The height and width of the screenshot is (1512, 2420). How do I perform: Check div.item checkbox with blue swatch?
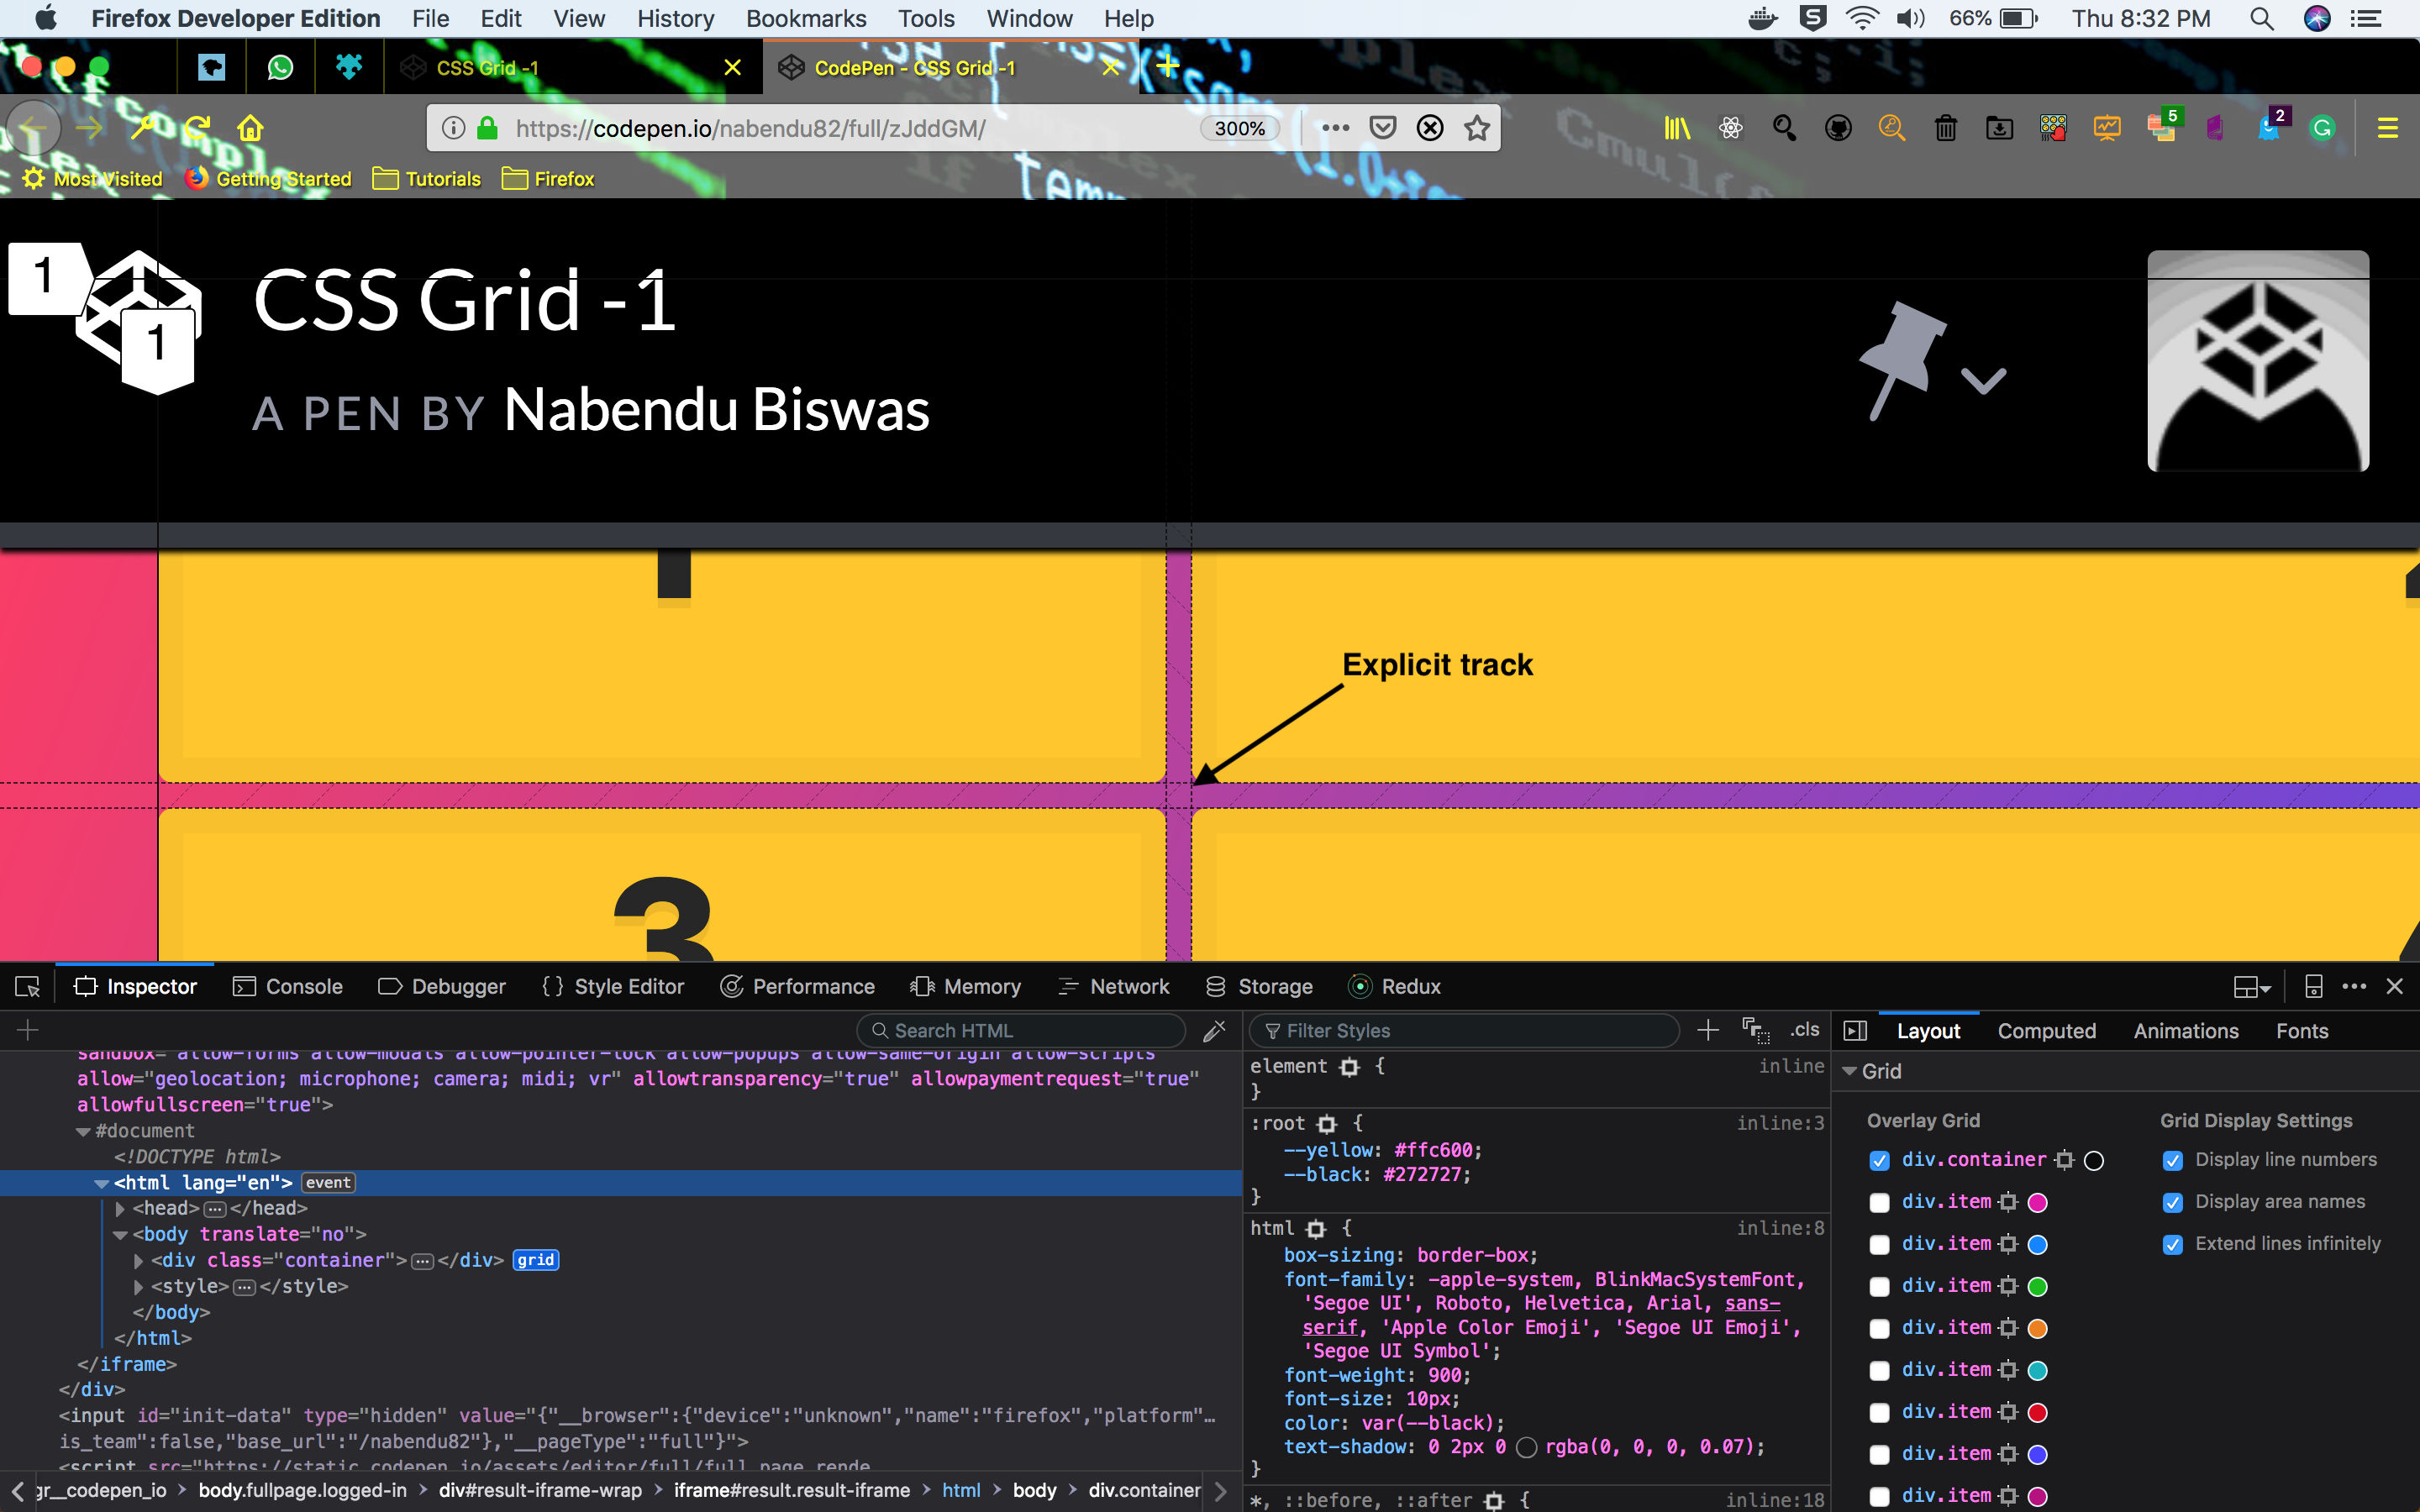click(x=1879, y=1245)
